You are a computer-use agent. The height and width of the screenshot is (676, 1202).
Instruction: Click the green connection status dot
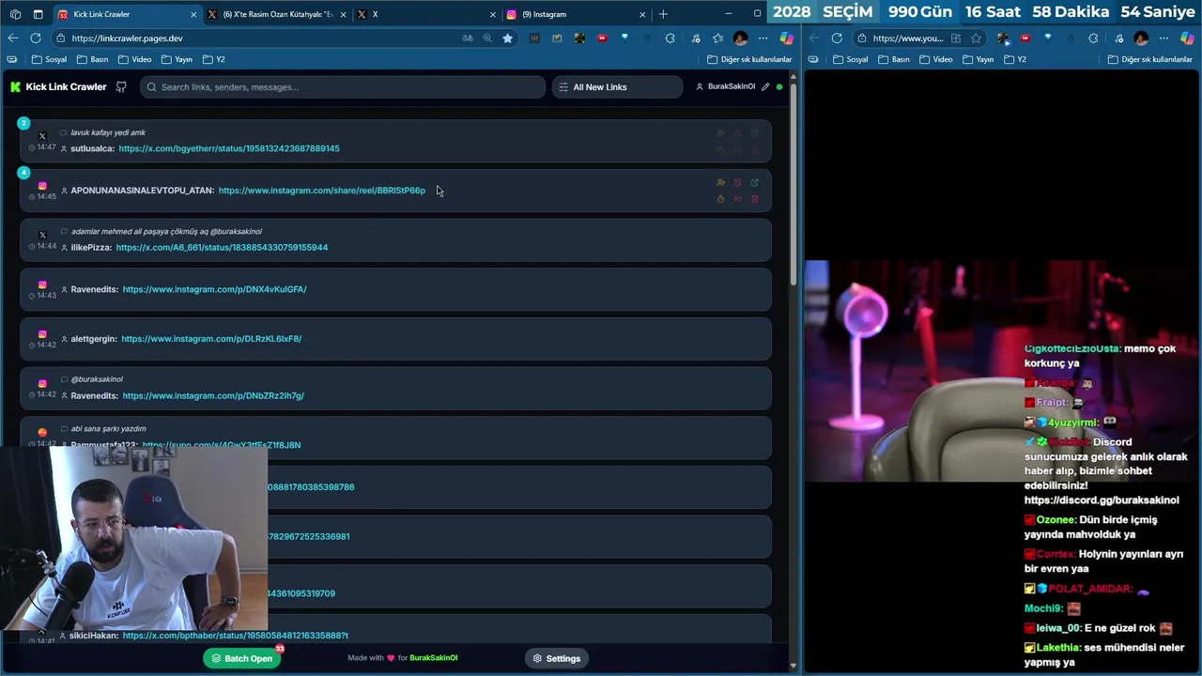(x=779, y=86)
